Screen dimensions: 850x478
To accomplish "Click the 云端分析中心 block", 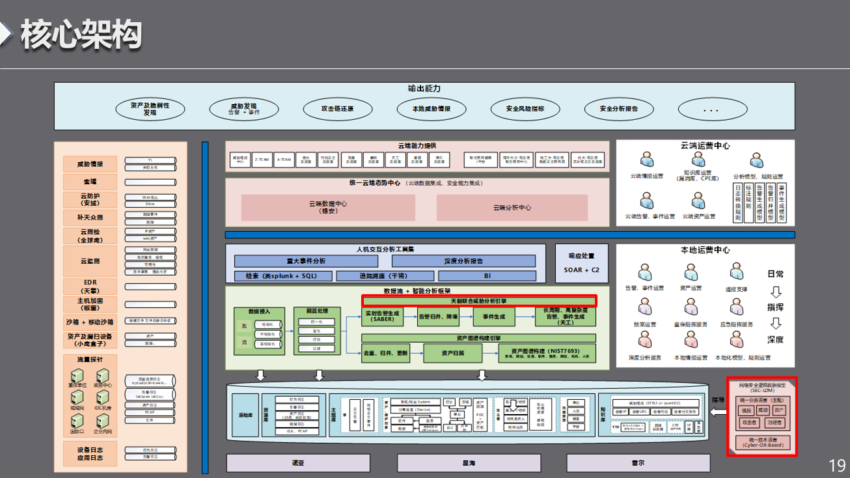I will click(512, 207).
